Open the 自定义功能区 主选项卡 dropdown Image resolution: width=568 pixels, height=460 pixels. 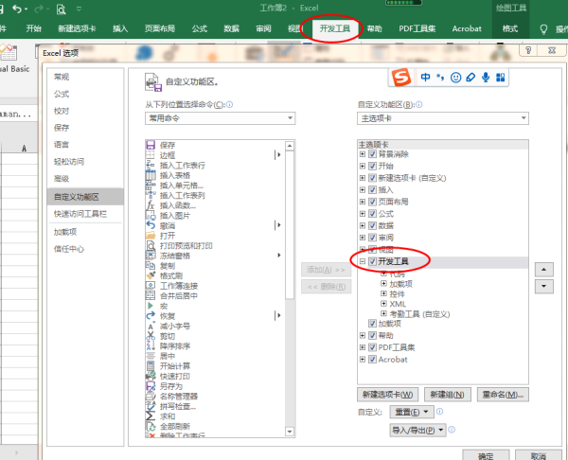click(443, 118)
